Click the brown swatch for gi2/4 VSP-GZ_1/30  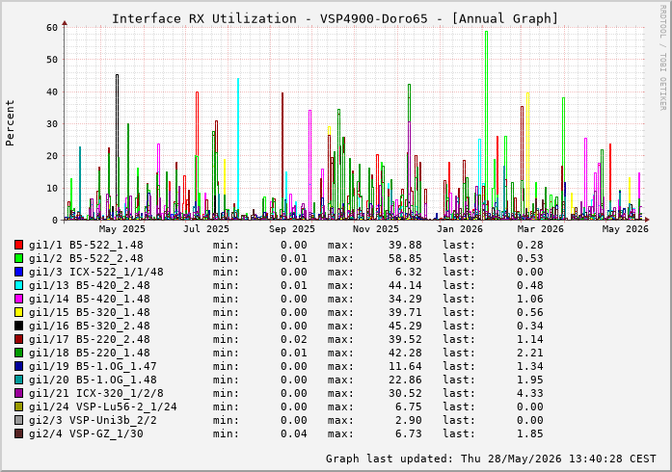(x=18, y=433)
